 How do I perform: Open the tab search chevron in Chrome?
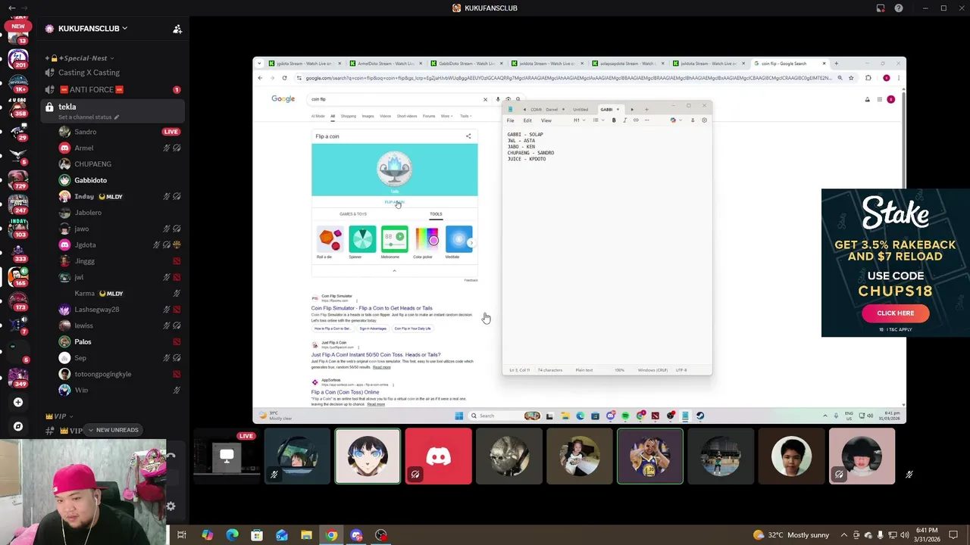click(260, 64)
